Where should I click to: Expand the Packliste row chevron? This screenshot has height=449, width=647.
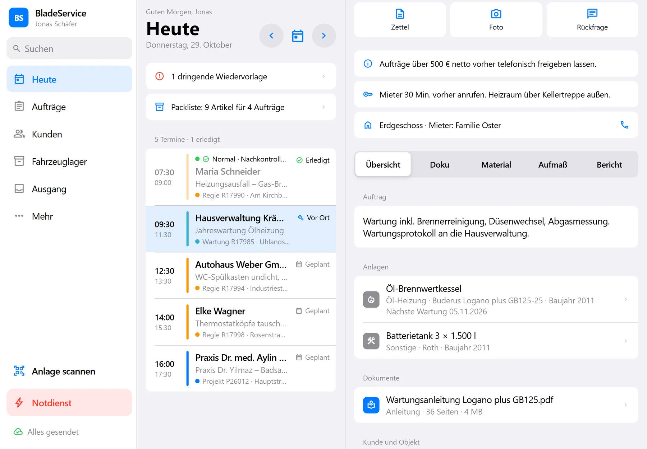323,107
